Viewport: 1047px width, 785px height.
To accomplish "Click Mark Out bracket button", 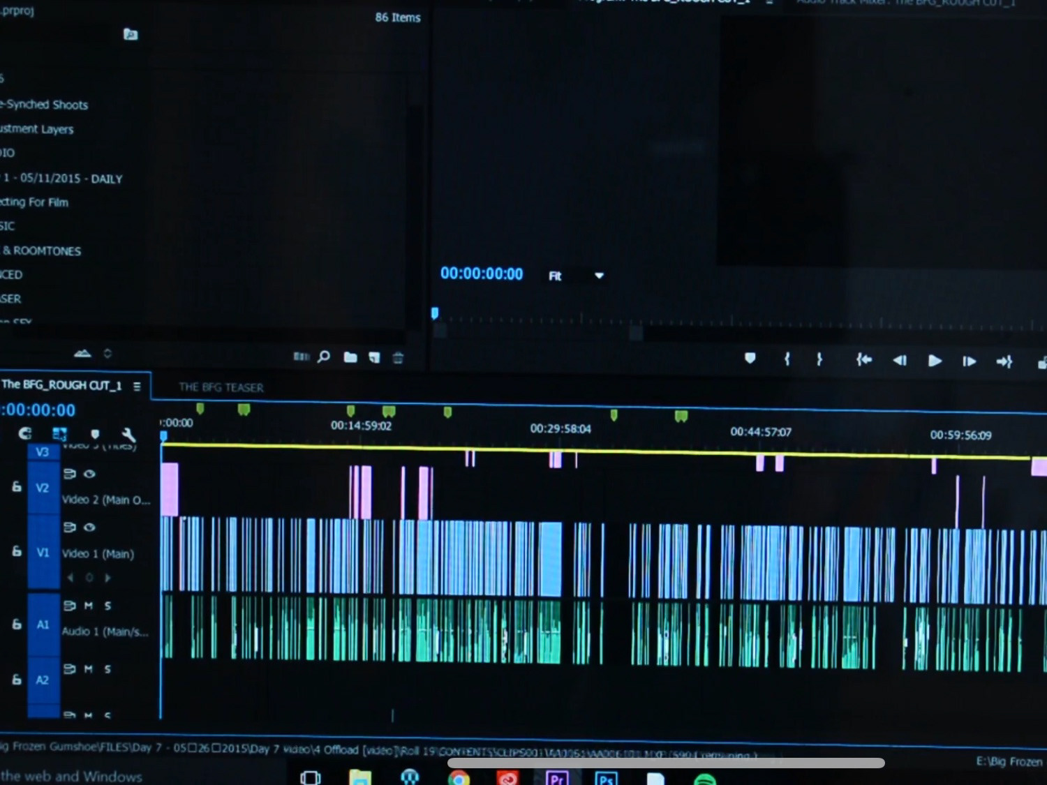I will tap(819, 359).
